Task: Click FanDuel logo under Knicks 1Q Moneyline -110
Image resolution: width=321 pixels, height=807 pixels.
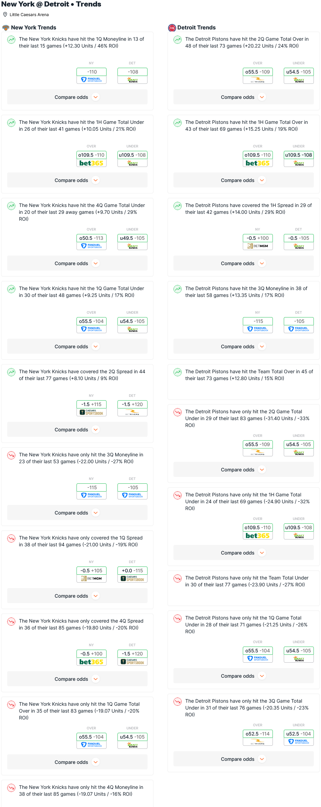Action: point(92,80)
